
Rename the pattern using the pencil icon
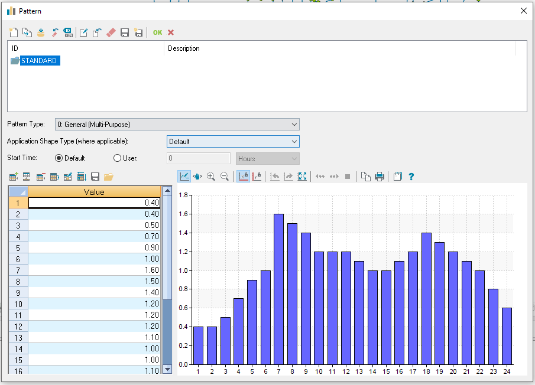(x=83, y=32)
